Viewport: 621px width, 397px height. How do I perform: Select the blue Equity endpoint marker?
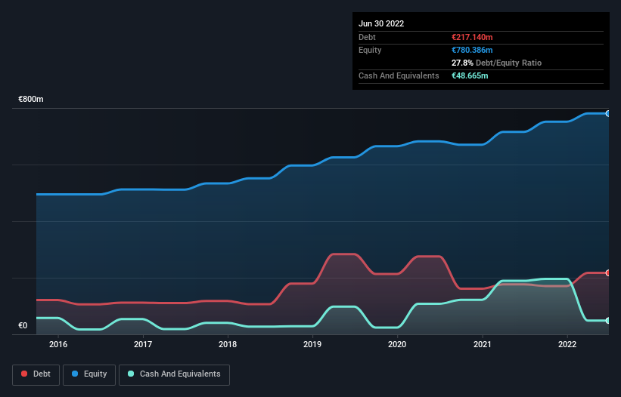(x=608, y=114)
